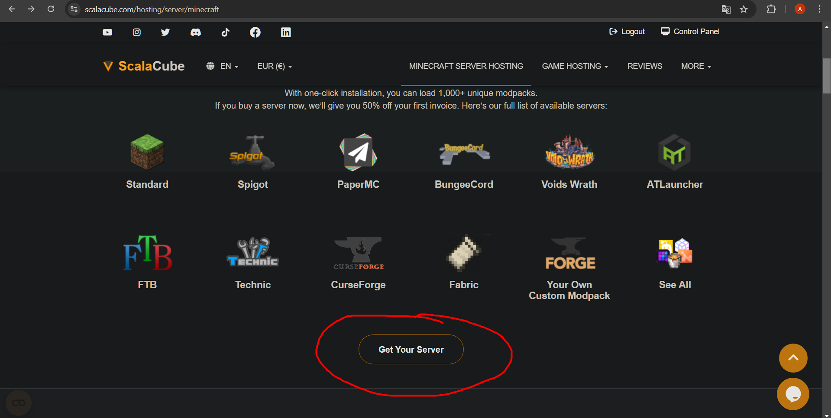Open the REVIEWS section
This screenshot has height=418, width=831.
644,66
